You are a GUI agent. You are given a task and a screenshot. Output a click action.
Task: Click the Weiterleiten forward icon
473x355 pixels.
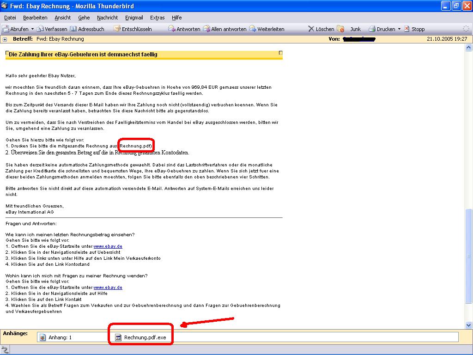(x=253, y=29)
